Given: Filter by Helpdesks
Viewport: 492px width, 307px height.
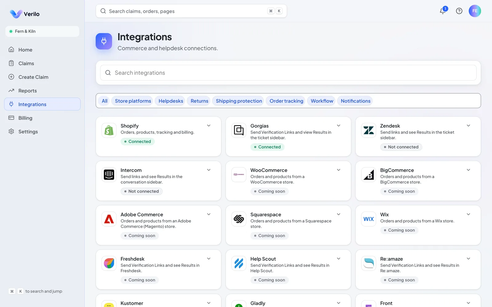Looking at the screenshot, I should [171, 101].
